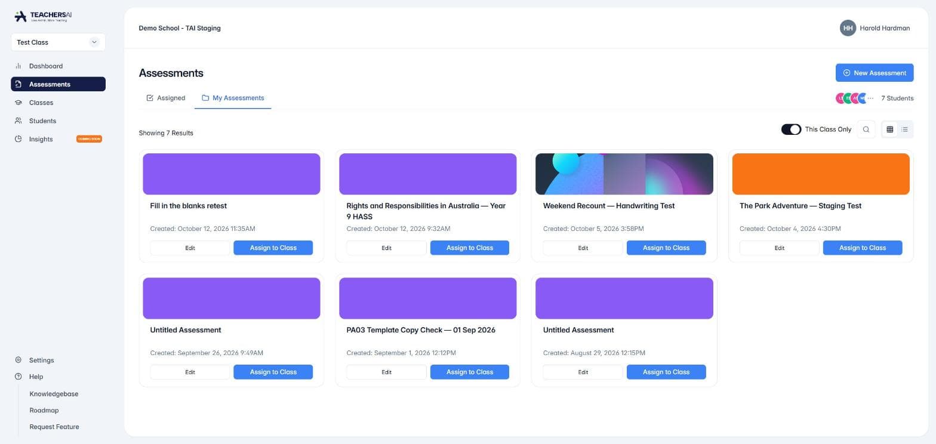Screen dimensions: 936x444
Task: Switch to grid view layout
Action: click(889, 129)
